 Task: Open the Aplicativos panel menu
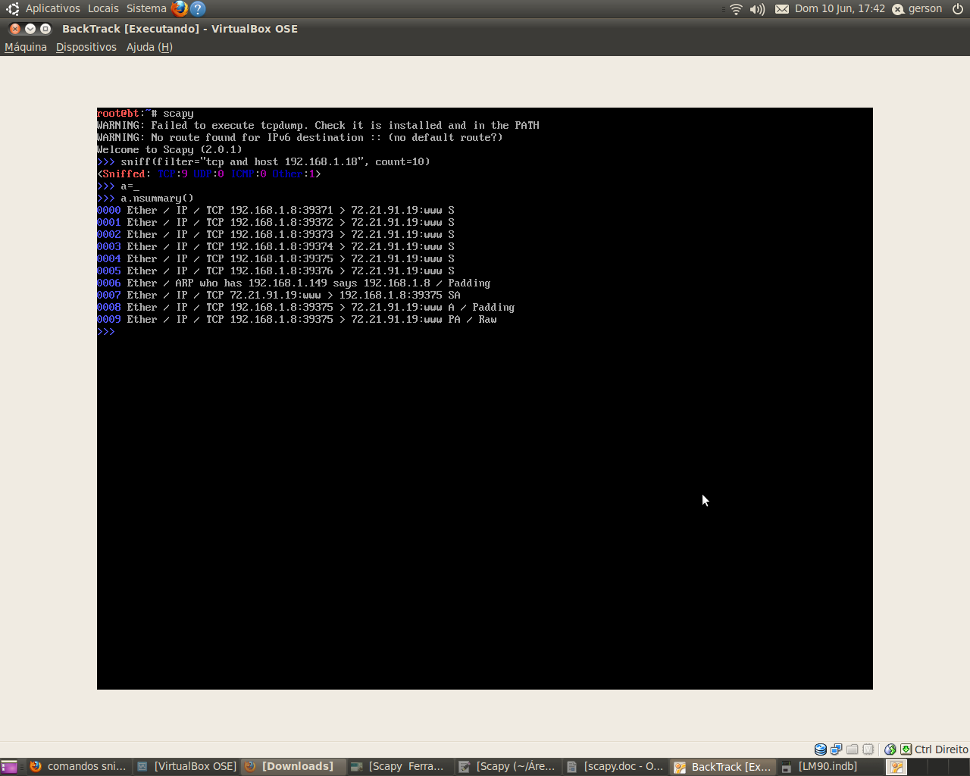coord(52,8)
